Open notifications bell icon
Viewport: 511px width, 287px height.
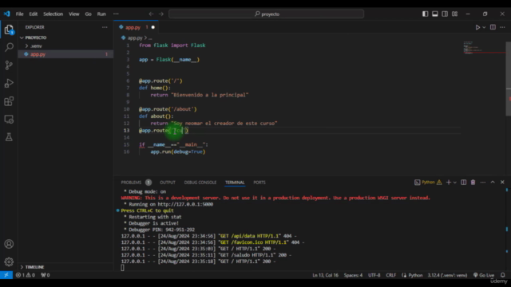click(x=503, y=275)
